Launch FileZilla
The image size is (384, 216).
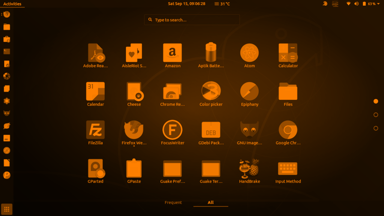(95, 132)
